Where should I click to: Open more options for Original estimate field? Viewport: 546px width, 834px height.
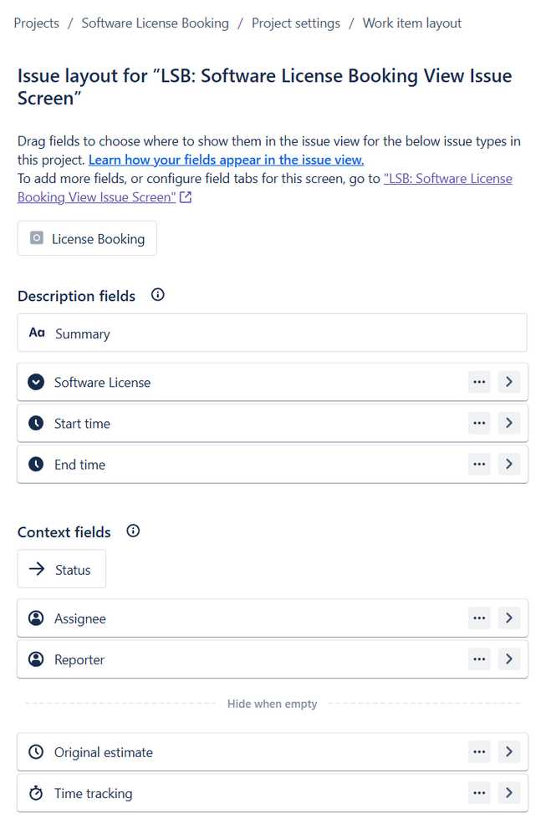(479, 751)
